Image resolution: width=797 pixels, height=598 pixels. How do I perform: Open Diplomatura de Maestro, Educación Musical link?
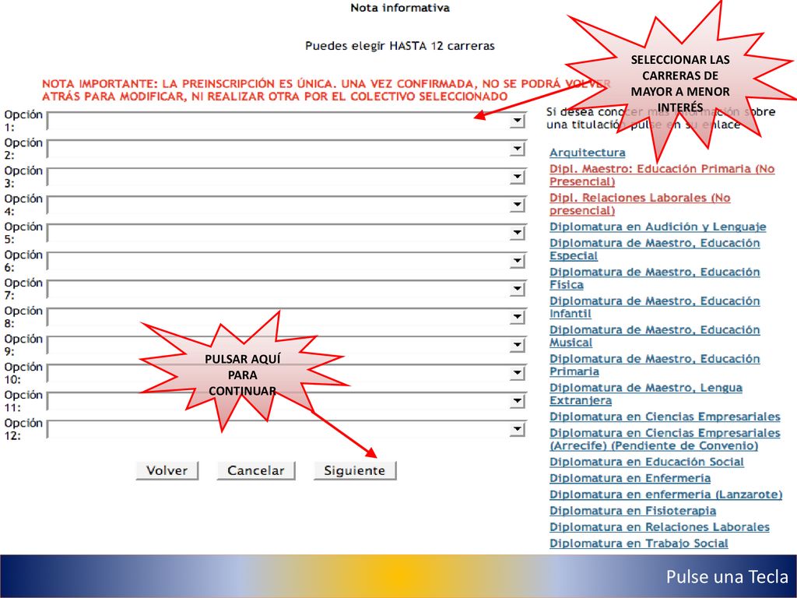(x=655, y=336)
